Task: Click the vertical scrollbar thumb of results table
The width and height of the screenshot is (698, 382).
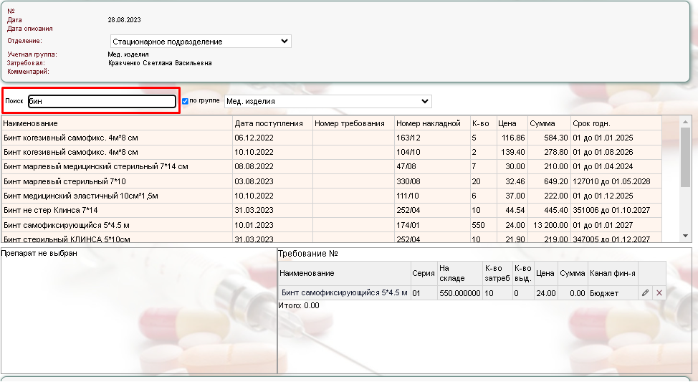Action: tap(685, 158)
